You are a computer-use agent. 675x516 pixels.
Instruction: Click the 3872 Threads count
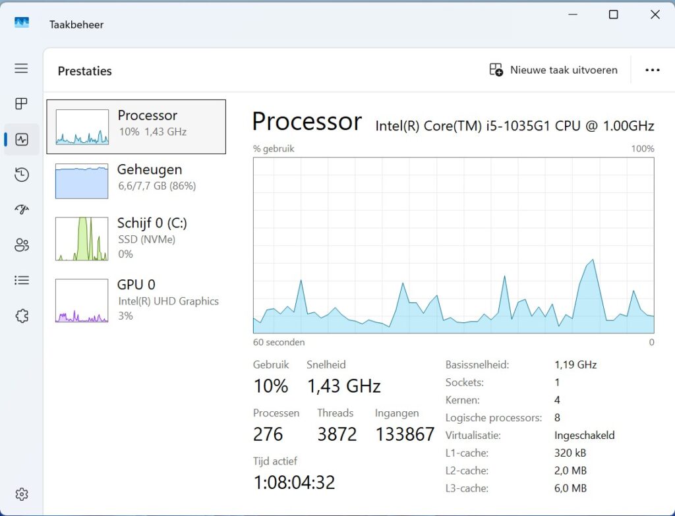337,434
